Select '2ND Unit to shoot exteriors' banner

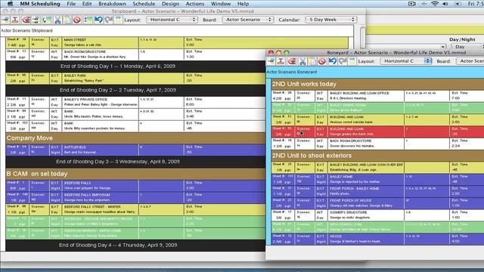377,156
